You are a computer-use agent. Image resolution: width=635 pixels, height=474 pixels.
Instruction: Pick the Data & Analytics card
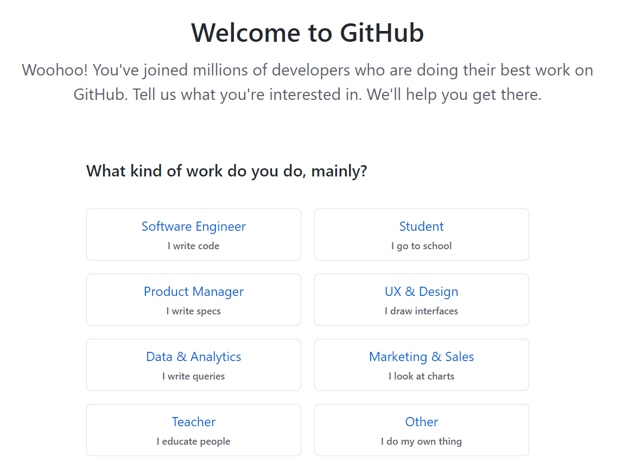(x=193, y=365)
